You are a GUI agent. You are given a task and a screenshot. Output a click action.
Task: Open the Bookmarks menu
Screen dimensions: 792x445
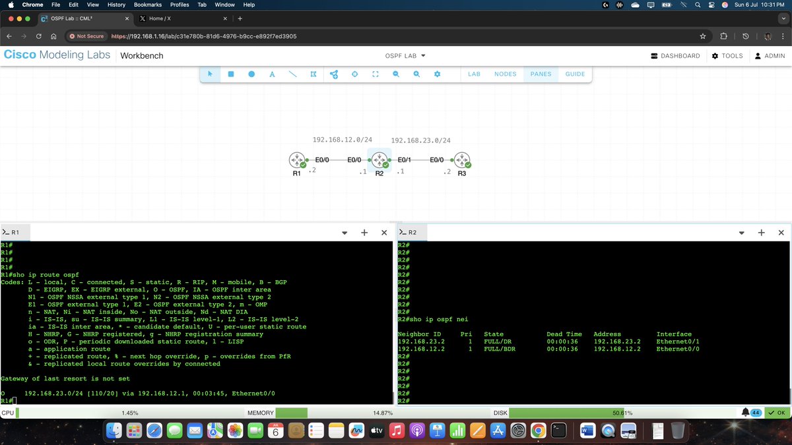pyautogui.click(x=148, y=5)
